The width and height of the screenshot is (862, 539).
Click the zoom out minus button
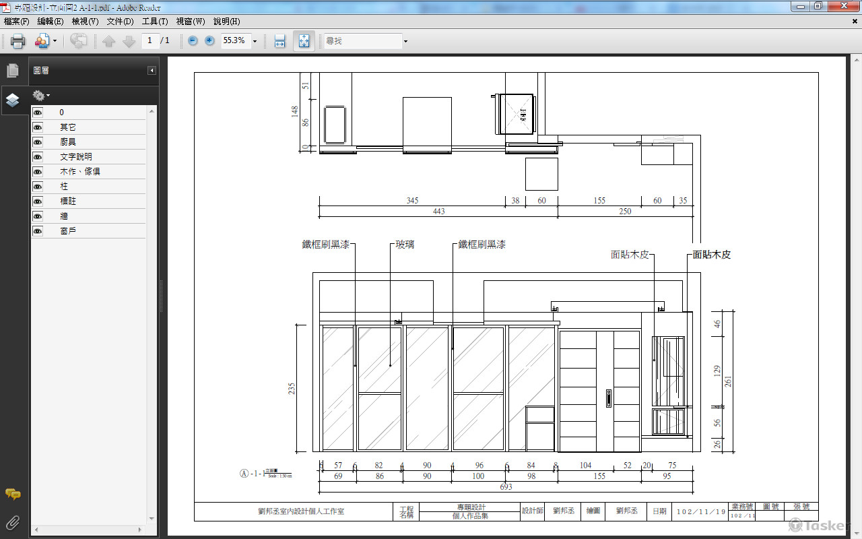tap(193, 41)
